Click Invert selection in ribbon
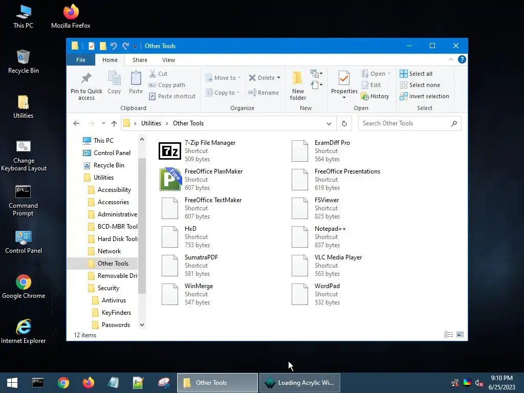 click(x=424, y=96)
